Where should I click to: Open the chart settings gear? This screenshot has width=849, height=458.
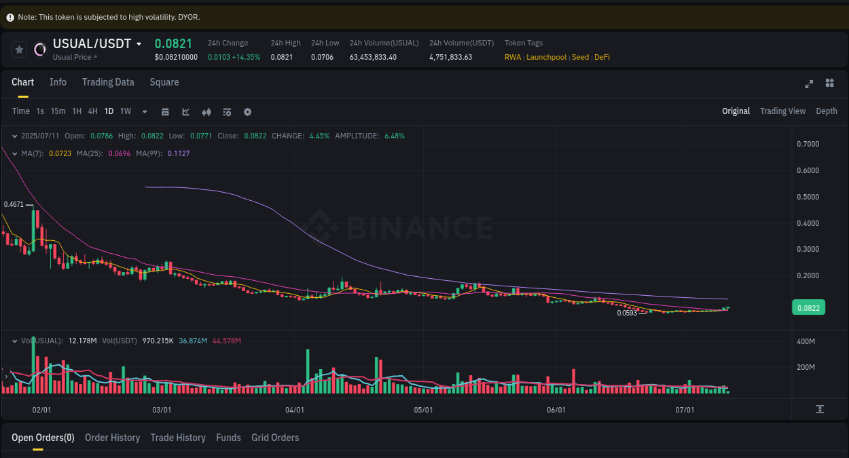coord(247,111)
